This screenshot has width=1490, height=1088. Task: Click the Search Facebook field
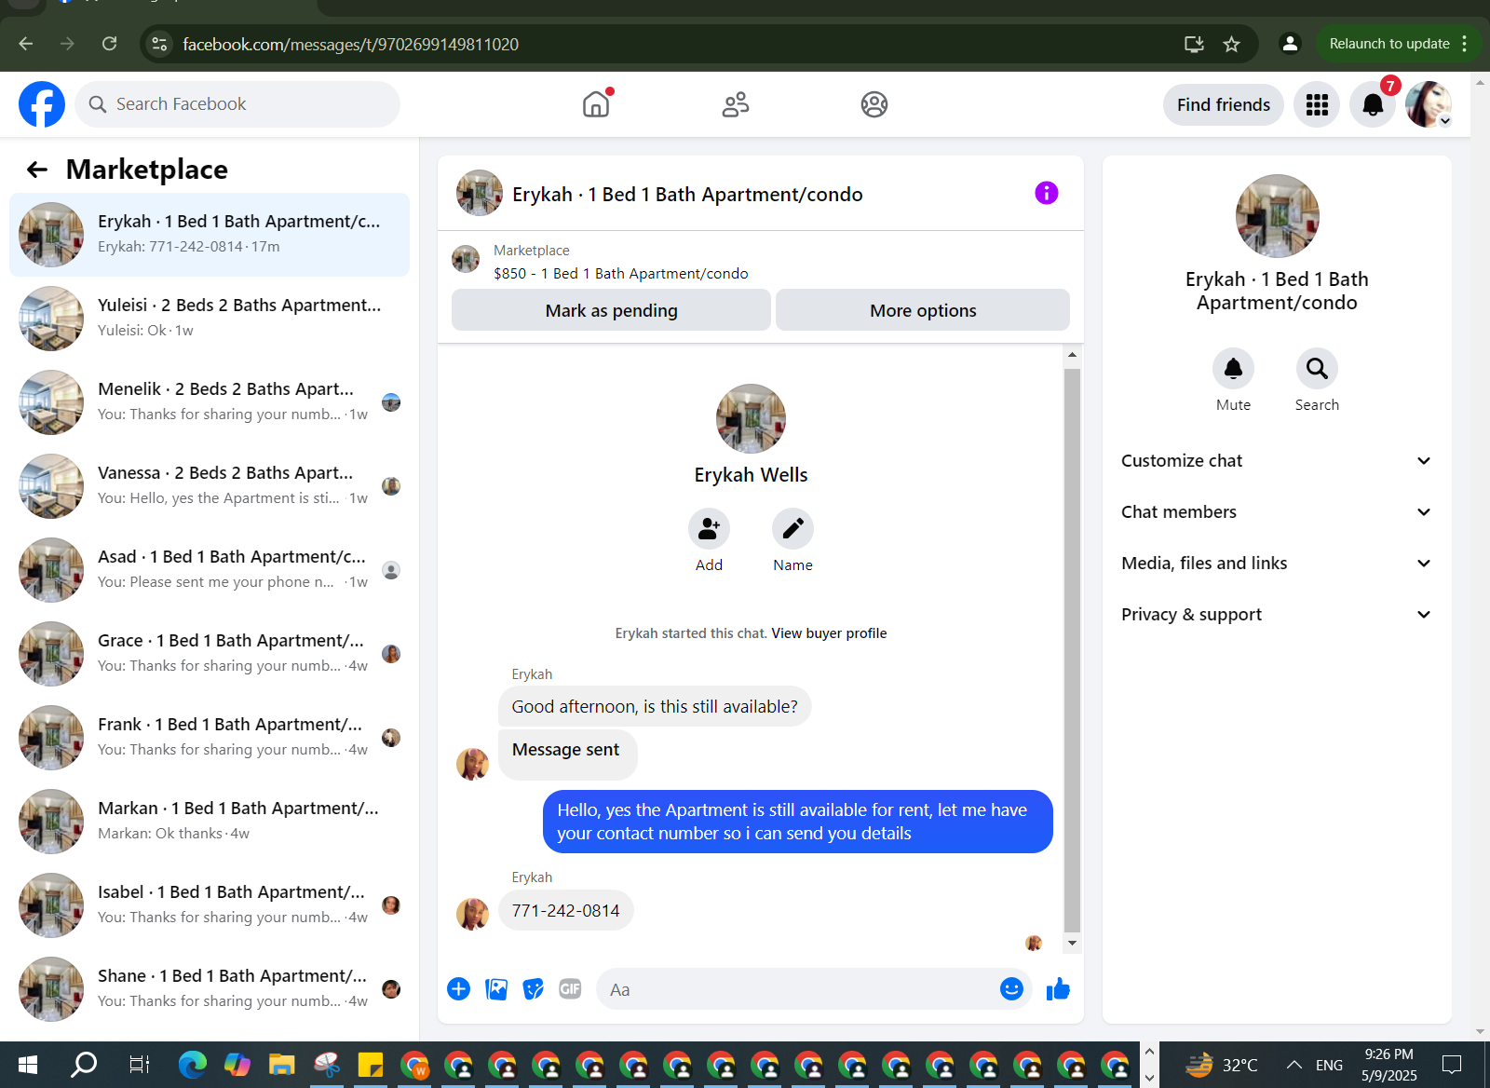click(237, 104)
